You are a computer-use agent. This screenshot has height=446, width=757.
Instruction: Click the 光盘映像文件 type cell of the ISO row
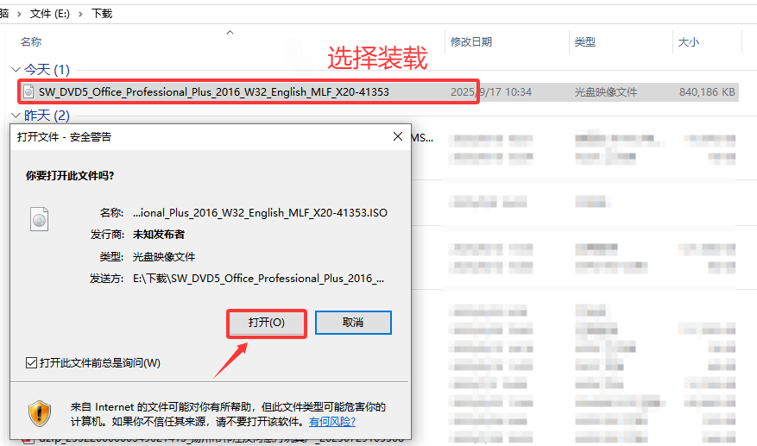tap(605, 91)
